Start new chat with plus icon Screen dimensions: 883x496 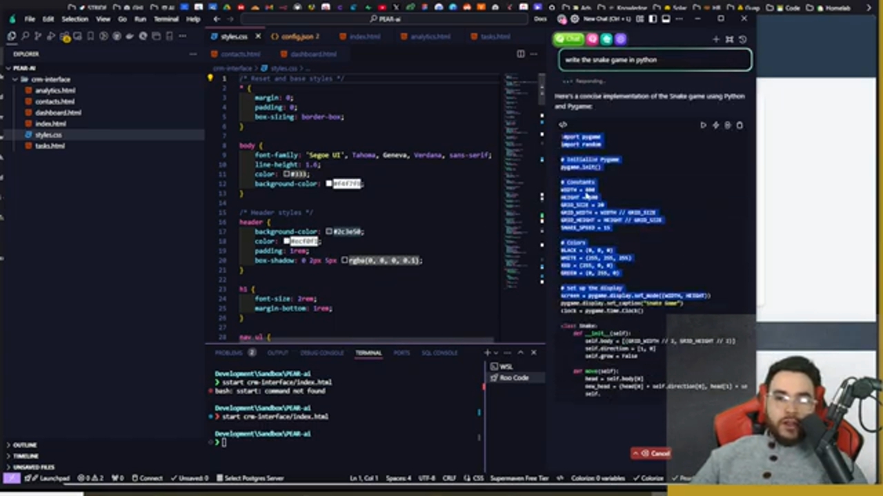tap(716, 39)
